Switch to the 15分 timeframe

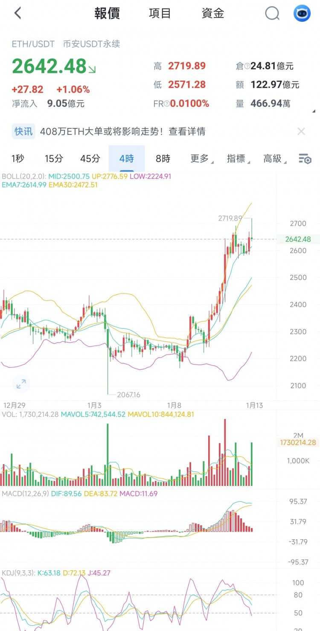point(54,159)
